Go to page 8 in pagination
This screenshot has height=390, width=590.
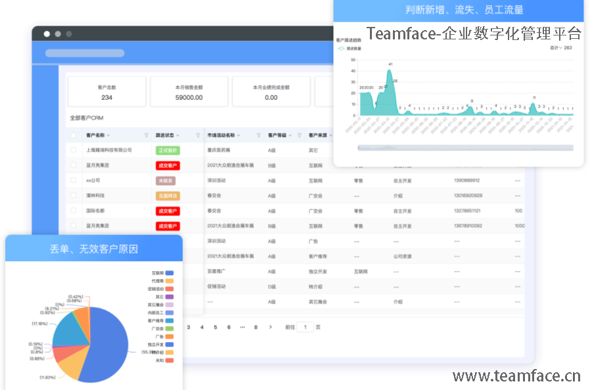256,327
